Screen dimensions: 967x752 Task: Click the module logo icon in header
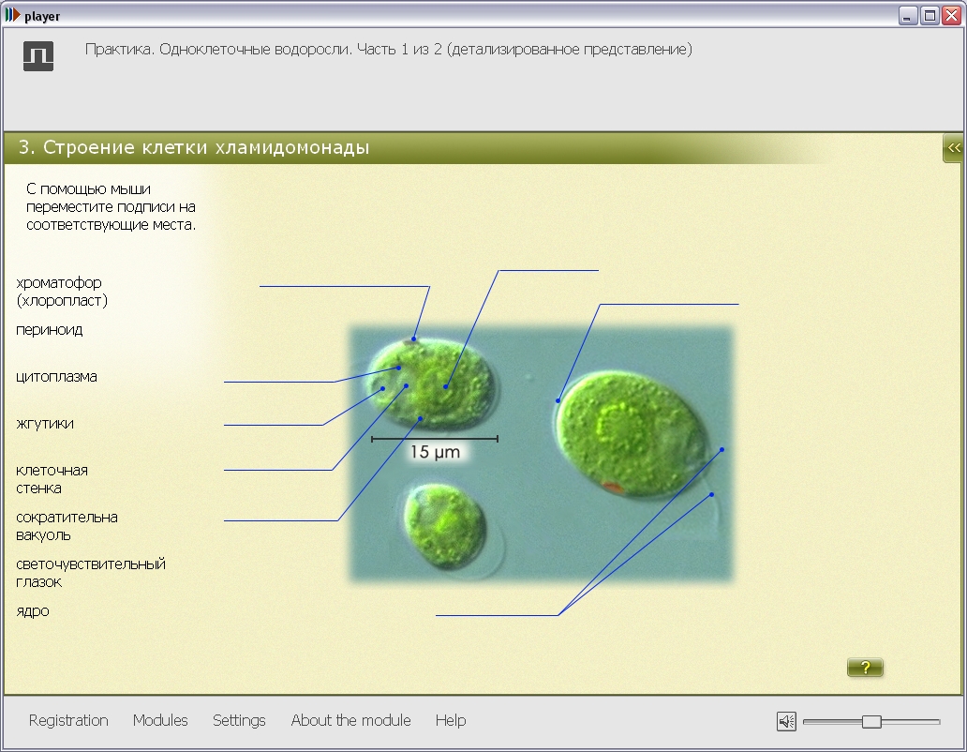(38, 56)
